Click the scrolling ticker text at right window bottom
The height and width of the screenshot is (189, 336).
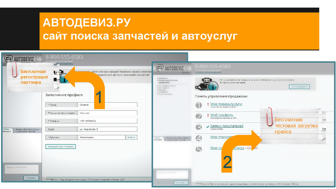[x=247, y=184]
